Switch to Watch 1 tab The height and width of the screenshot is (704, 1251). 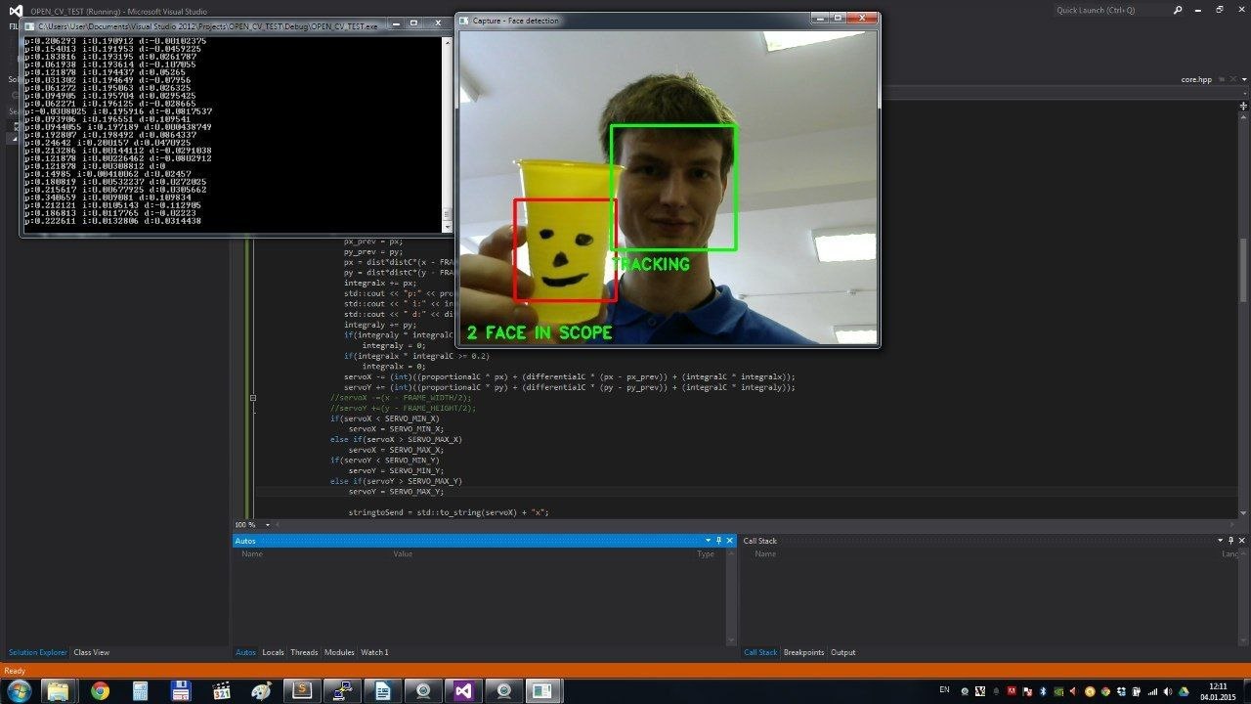(x=374, y=652)
